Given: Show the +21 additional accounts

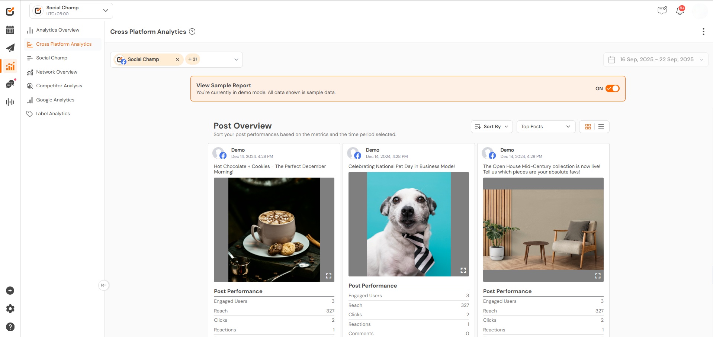Looking at the screenshot, I should point(193,59).
